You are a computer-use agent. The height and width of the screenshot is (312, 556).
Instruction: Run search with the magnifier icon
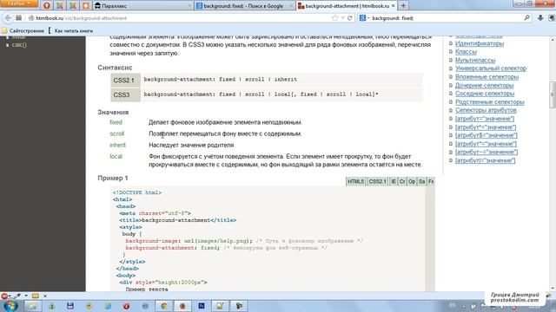(527, 17)
